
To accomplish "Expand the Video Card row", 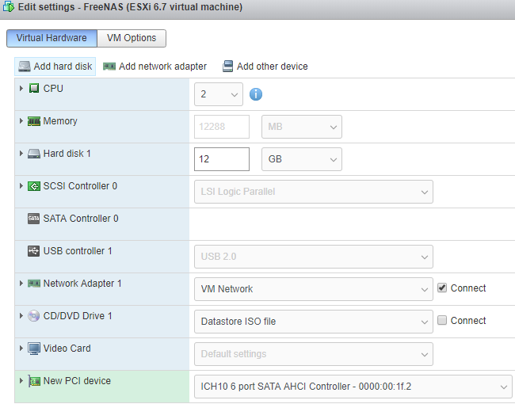I will click(x=21, y=349).
